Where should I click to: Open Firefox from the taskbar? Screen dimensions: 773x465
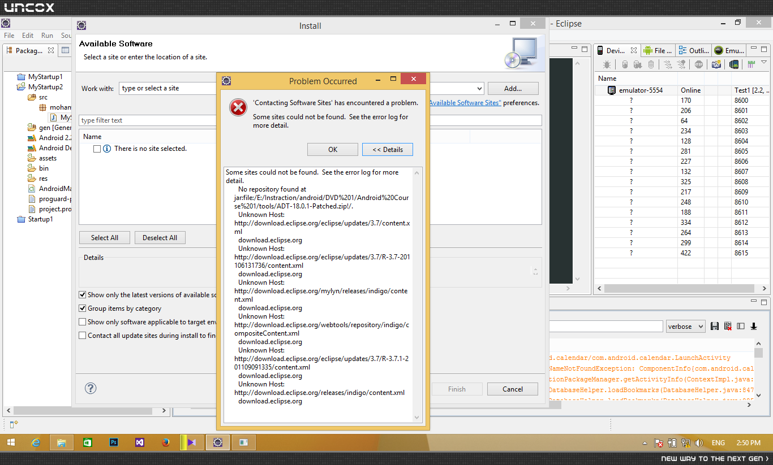(166, 442)
